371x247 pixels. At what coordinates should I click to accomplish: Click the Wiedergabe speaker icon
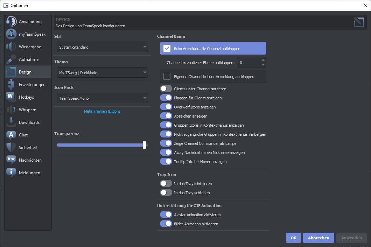(11, 47)
